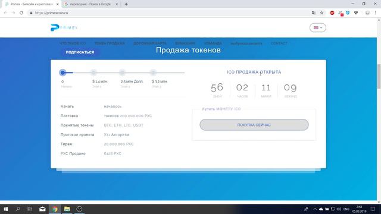Open the Action Center notifications icon

tap(373, 209)
